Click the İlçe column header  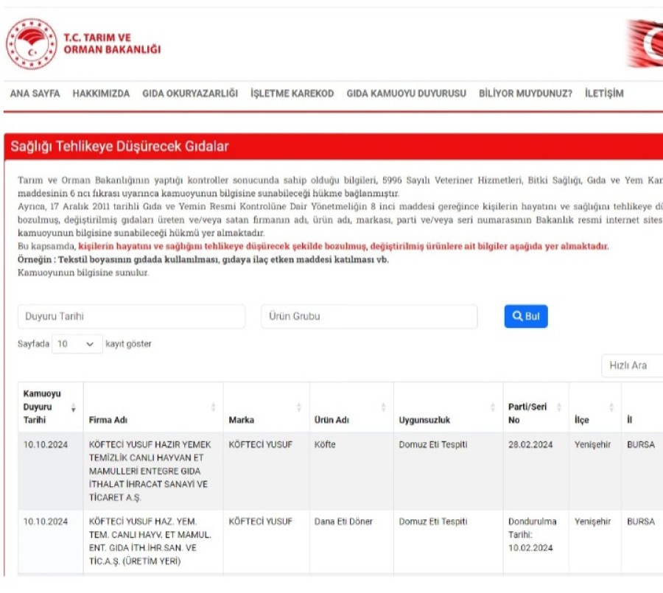click(595, 407)
